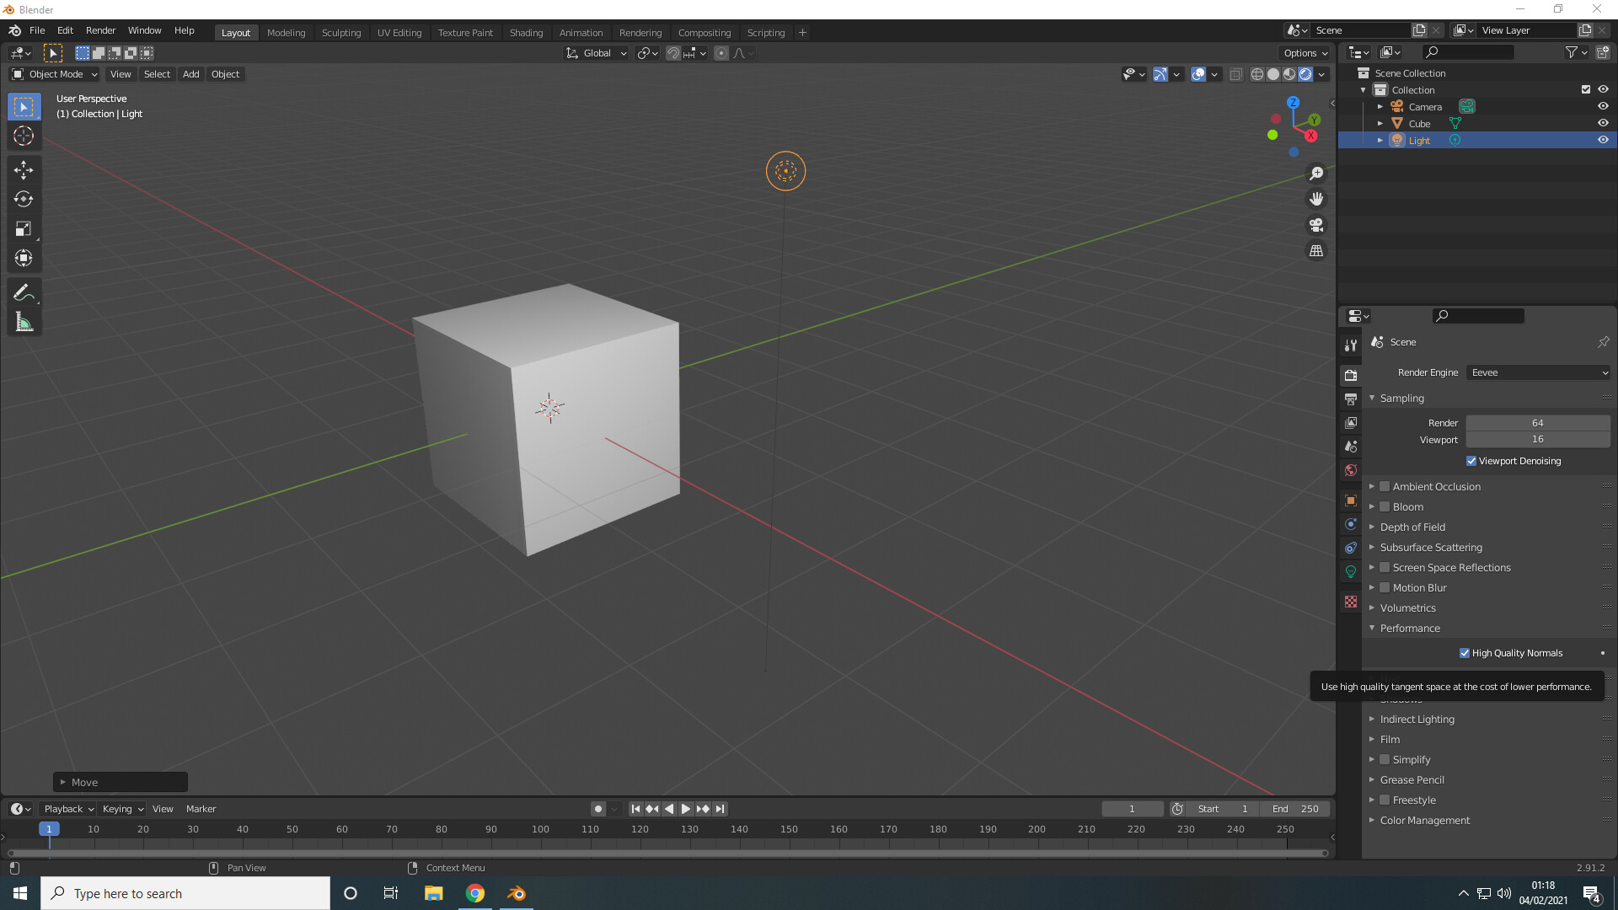Adjust the Viewport samples slider
The image size is (1618, 910).
(x=1538, y=439)
